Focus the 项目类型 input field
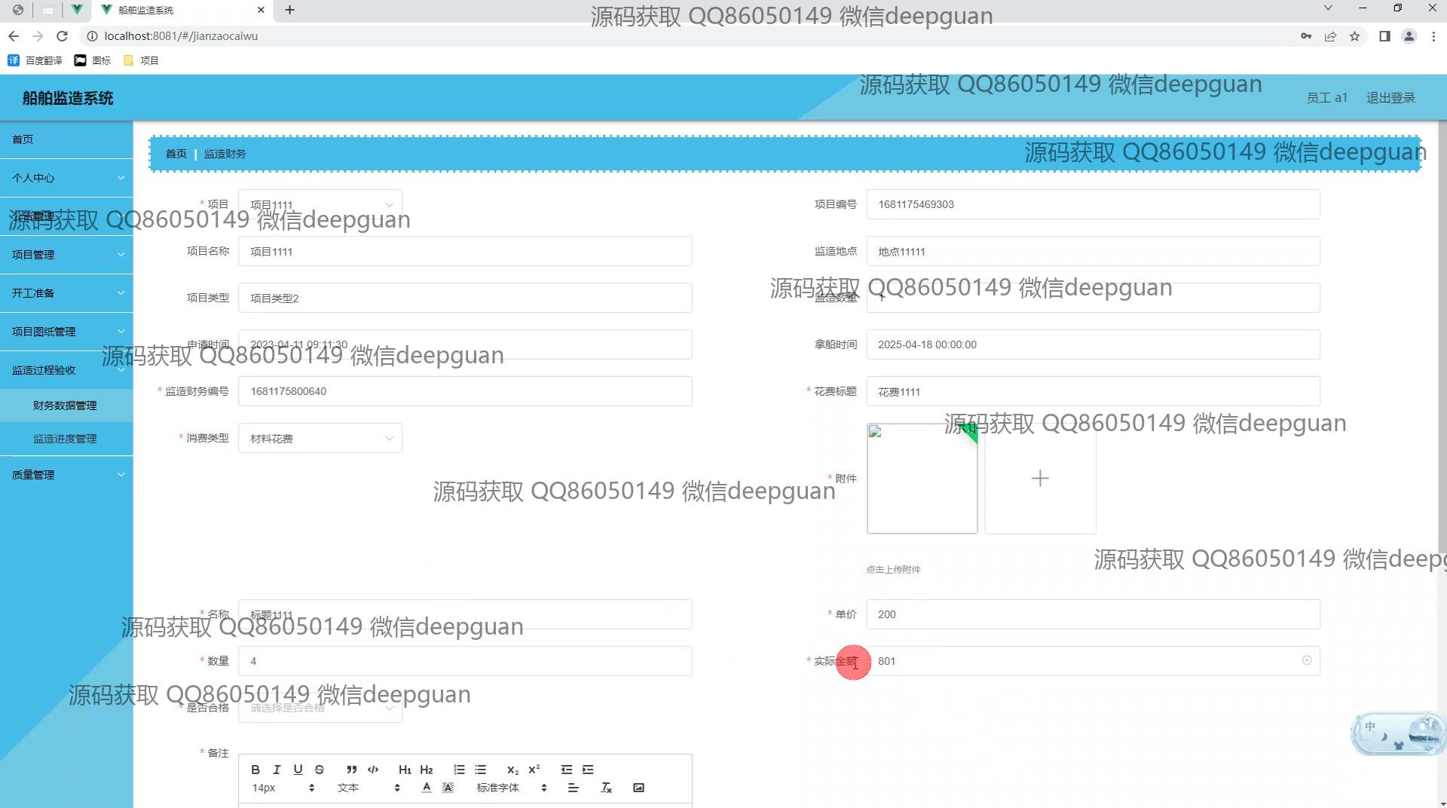Image resolution: width=1447 pixels, height=808 pixels. tap(465, 298)
